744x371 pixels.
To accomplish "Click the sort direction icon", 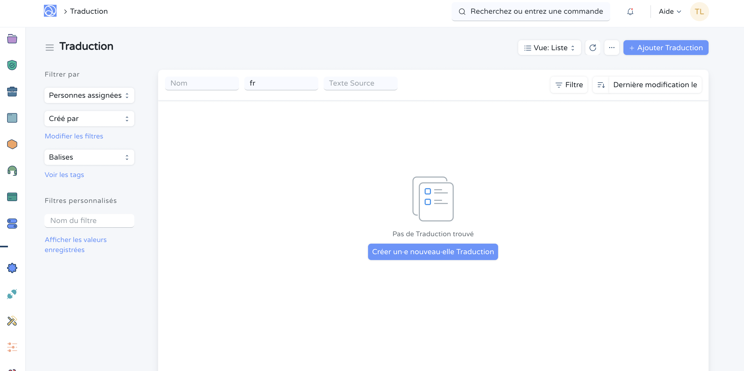I will pos(601,85).
